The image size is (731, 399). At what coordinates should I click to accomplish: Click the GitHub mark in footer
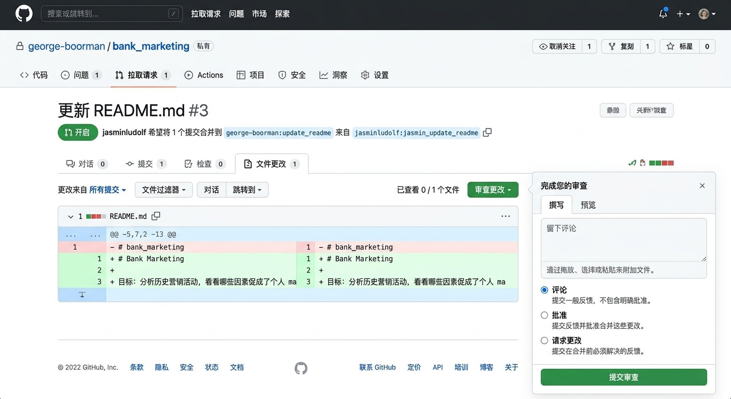[301, 368]
